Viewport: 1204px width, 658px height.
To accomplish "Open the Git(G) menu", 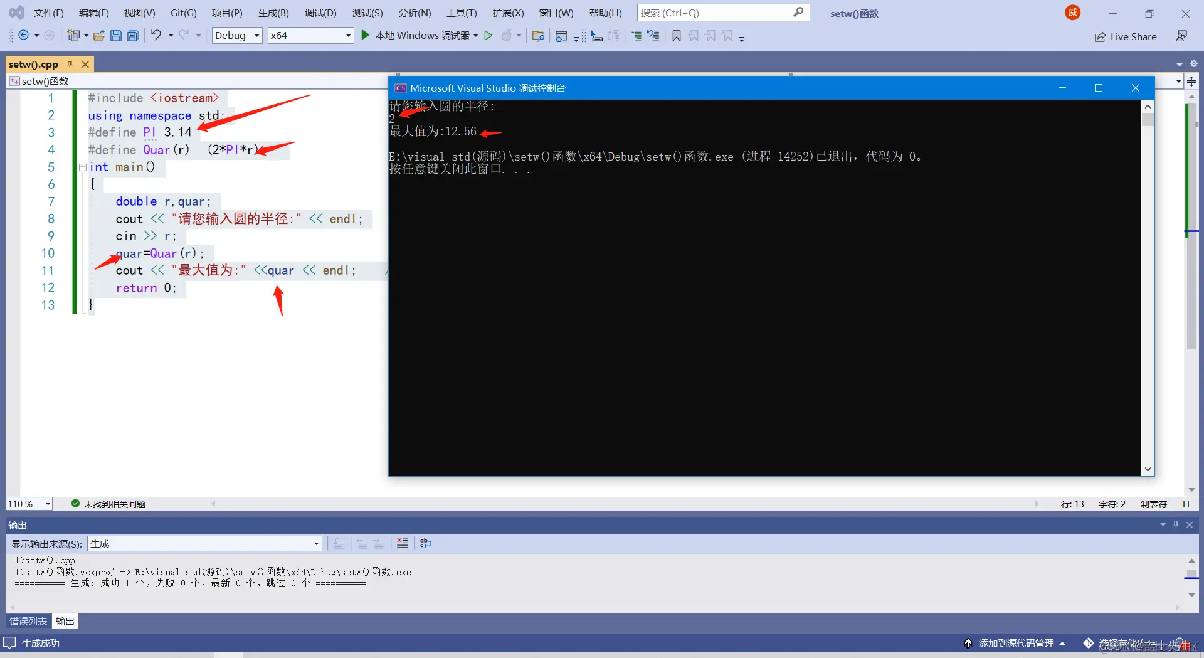I will coord(183,13).
